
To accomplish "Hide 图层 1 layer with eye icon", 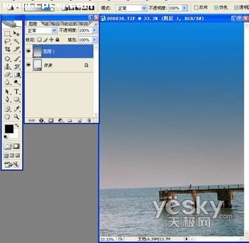I will [x=29, y=51].
